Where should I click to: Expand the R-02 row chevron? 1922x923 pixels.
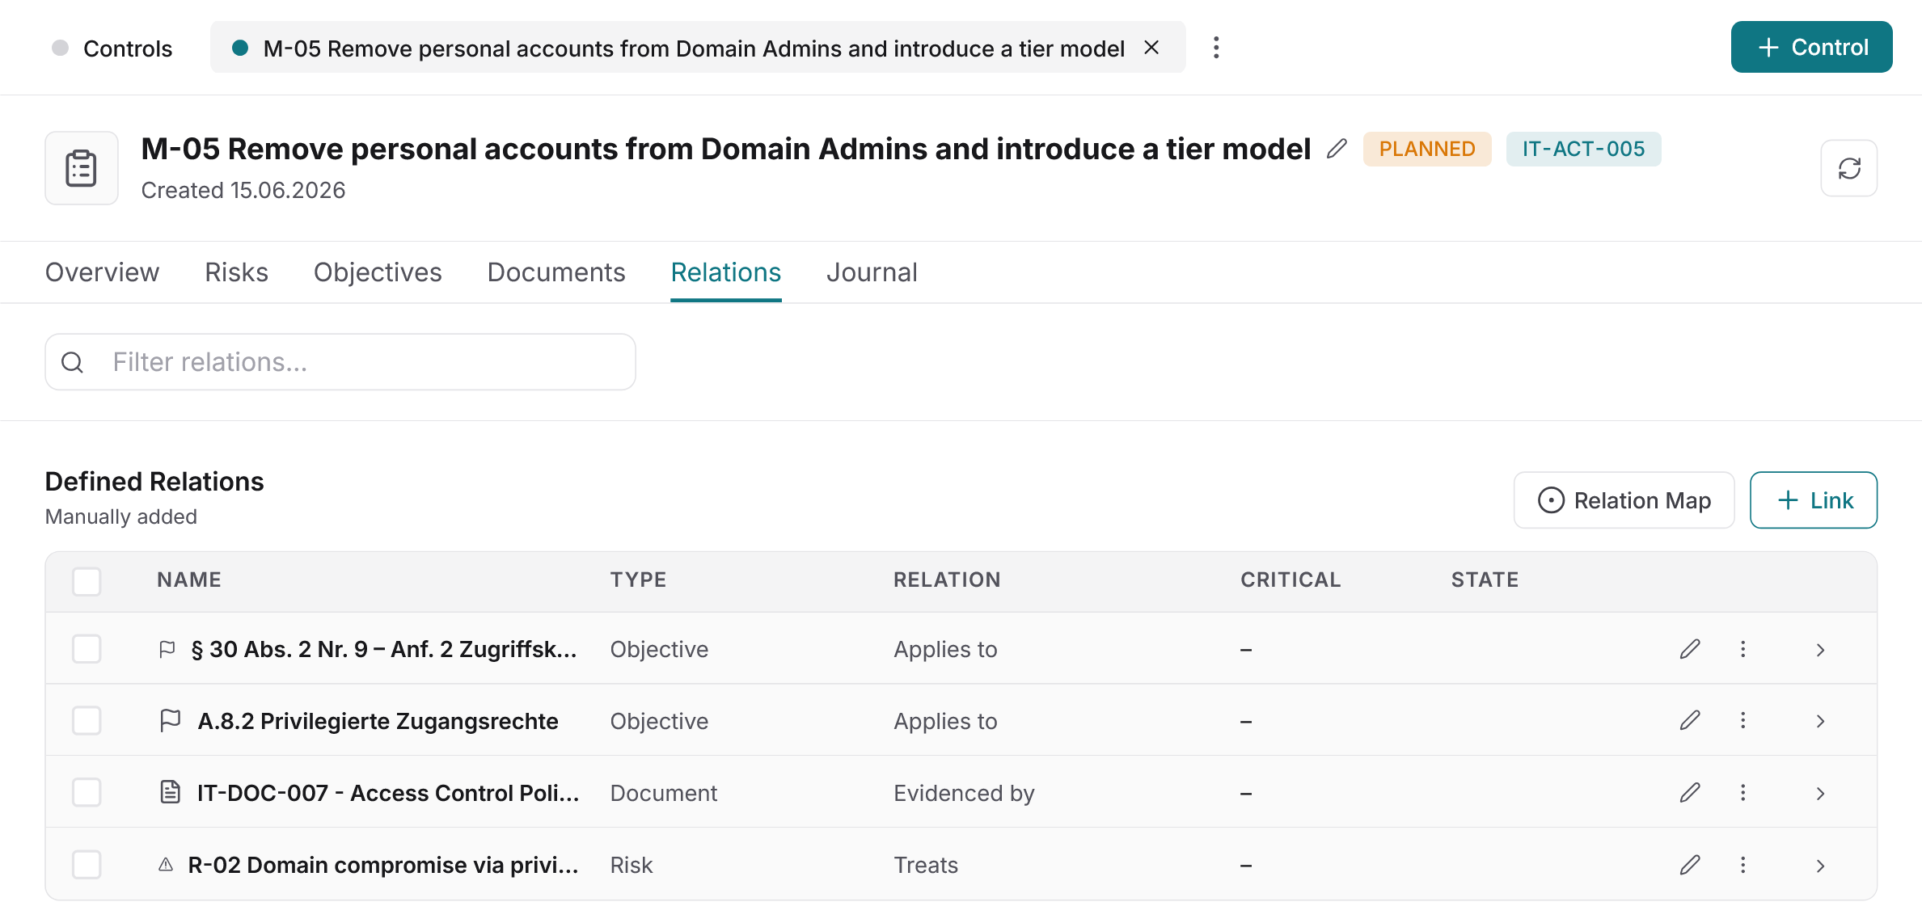coord(1820,866)
